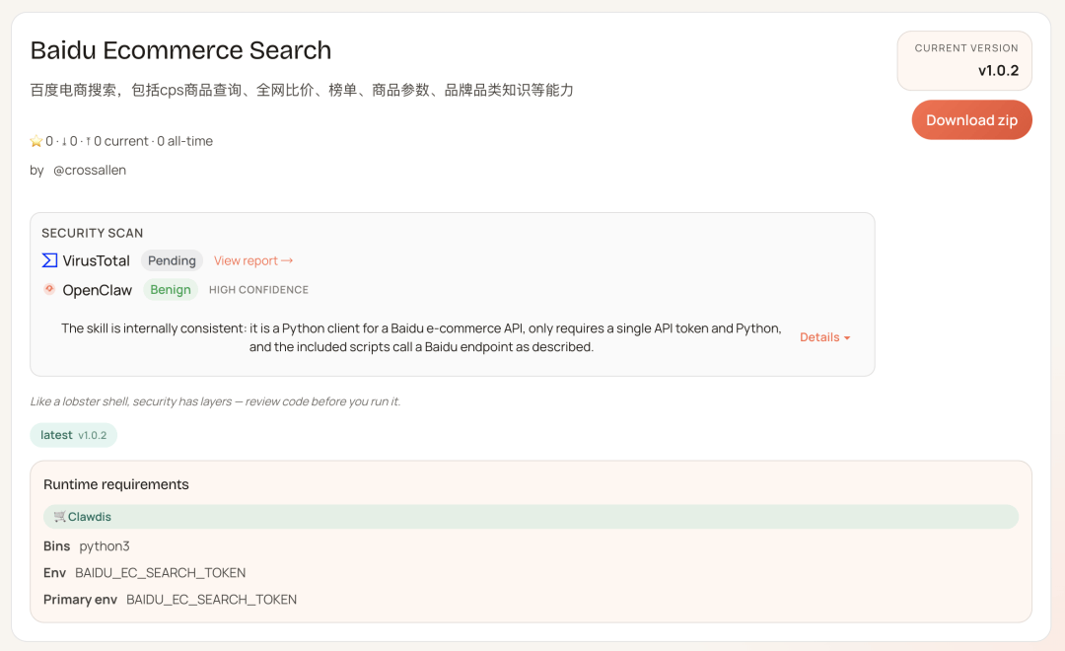Viewport: 1065px width, 651px height.
Task: Click the Primary env BAIDU_EC_SEARCH_TOKEN value
Action: coord(211,599)
